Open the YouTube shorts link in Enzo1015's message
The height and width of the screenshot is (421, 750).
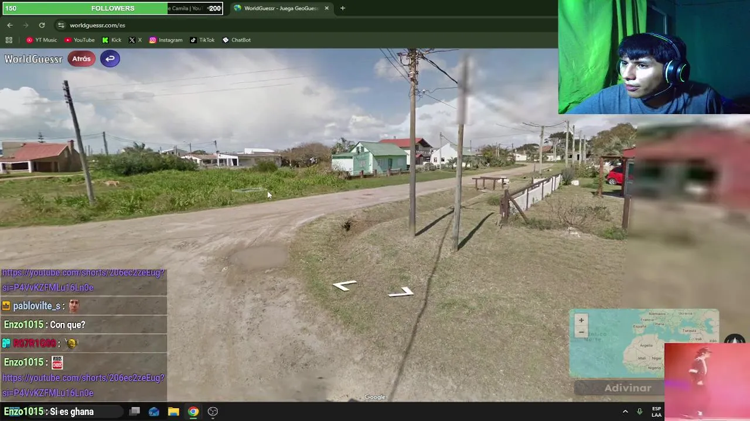click(x=83, y=385)
